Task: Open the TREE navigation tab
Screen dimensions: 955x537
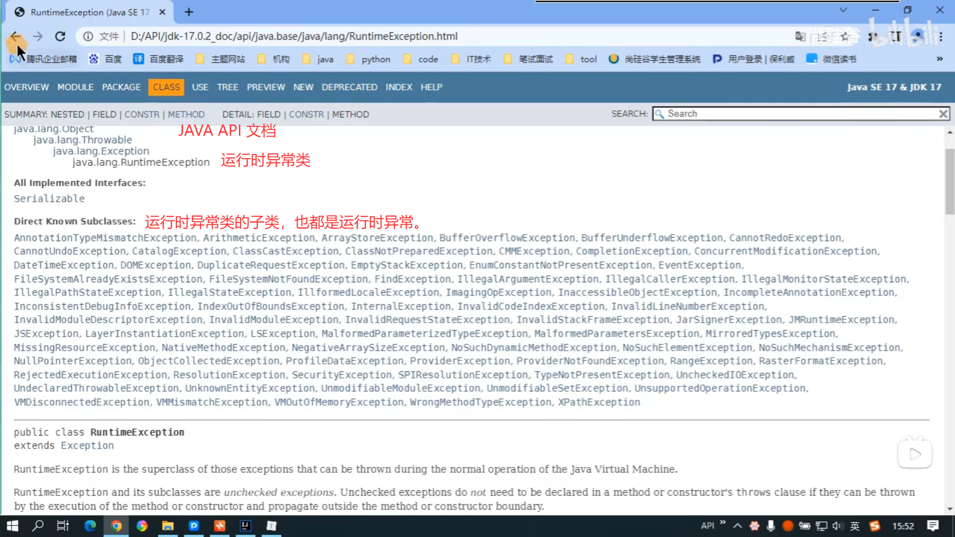Action: 227,87
